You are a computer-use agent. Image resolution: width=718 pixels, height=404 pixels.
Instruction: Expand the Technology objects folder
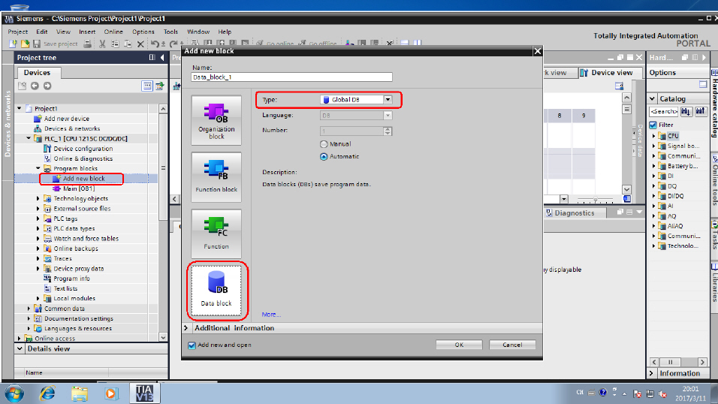click(x=38, y=198)
